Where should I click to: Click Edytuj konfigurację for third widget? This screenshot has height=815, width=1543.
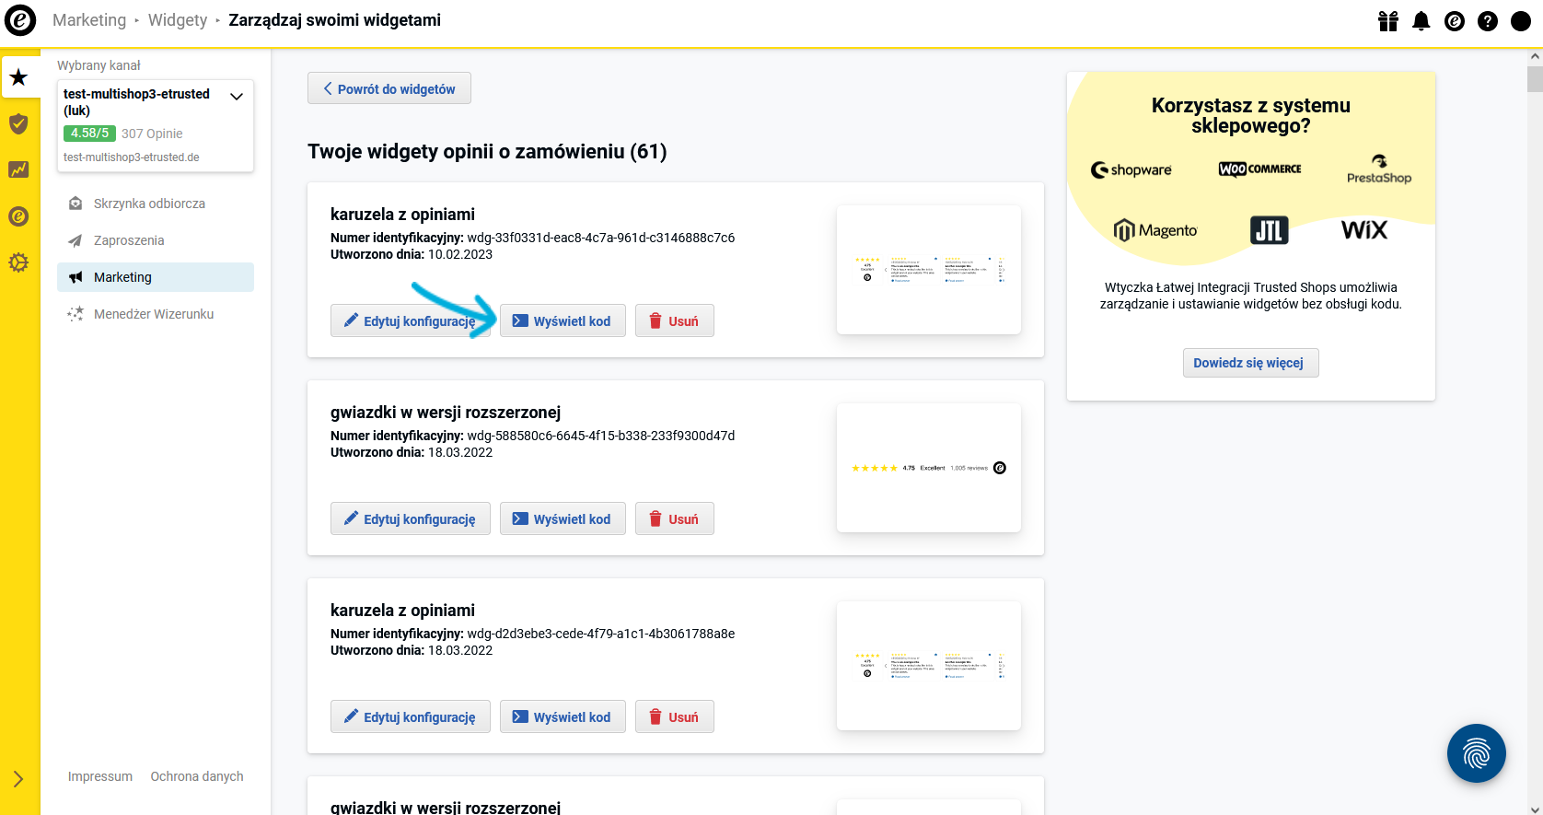[x=411, y=716]
